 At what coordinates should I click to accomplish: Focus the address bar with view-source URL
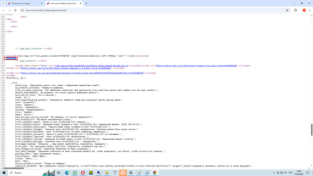154,10
